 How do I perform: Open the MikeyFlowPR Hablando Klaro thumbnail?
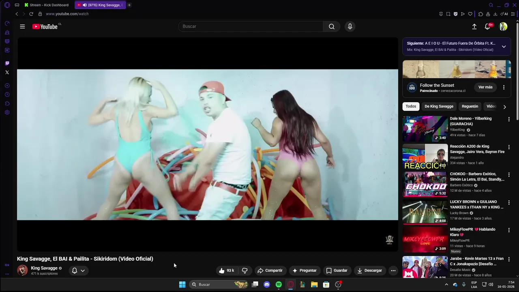pyautogui.click(x=425, y=239)
